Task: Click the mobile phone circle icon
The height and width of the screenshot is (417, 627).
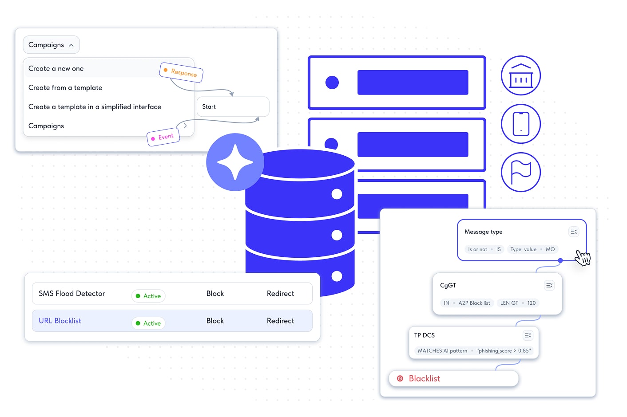Action: (x=520, y=124)
